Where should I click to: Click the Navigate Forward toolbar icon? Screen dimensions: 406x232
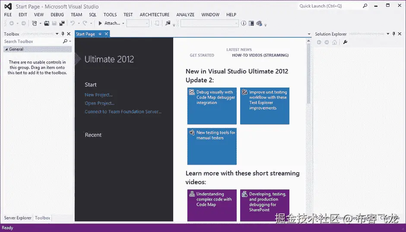[24, 23]
